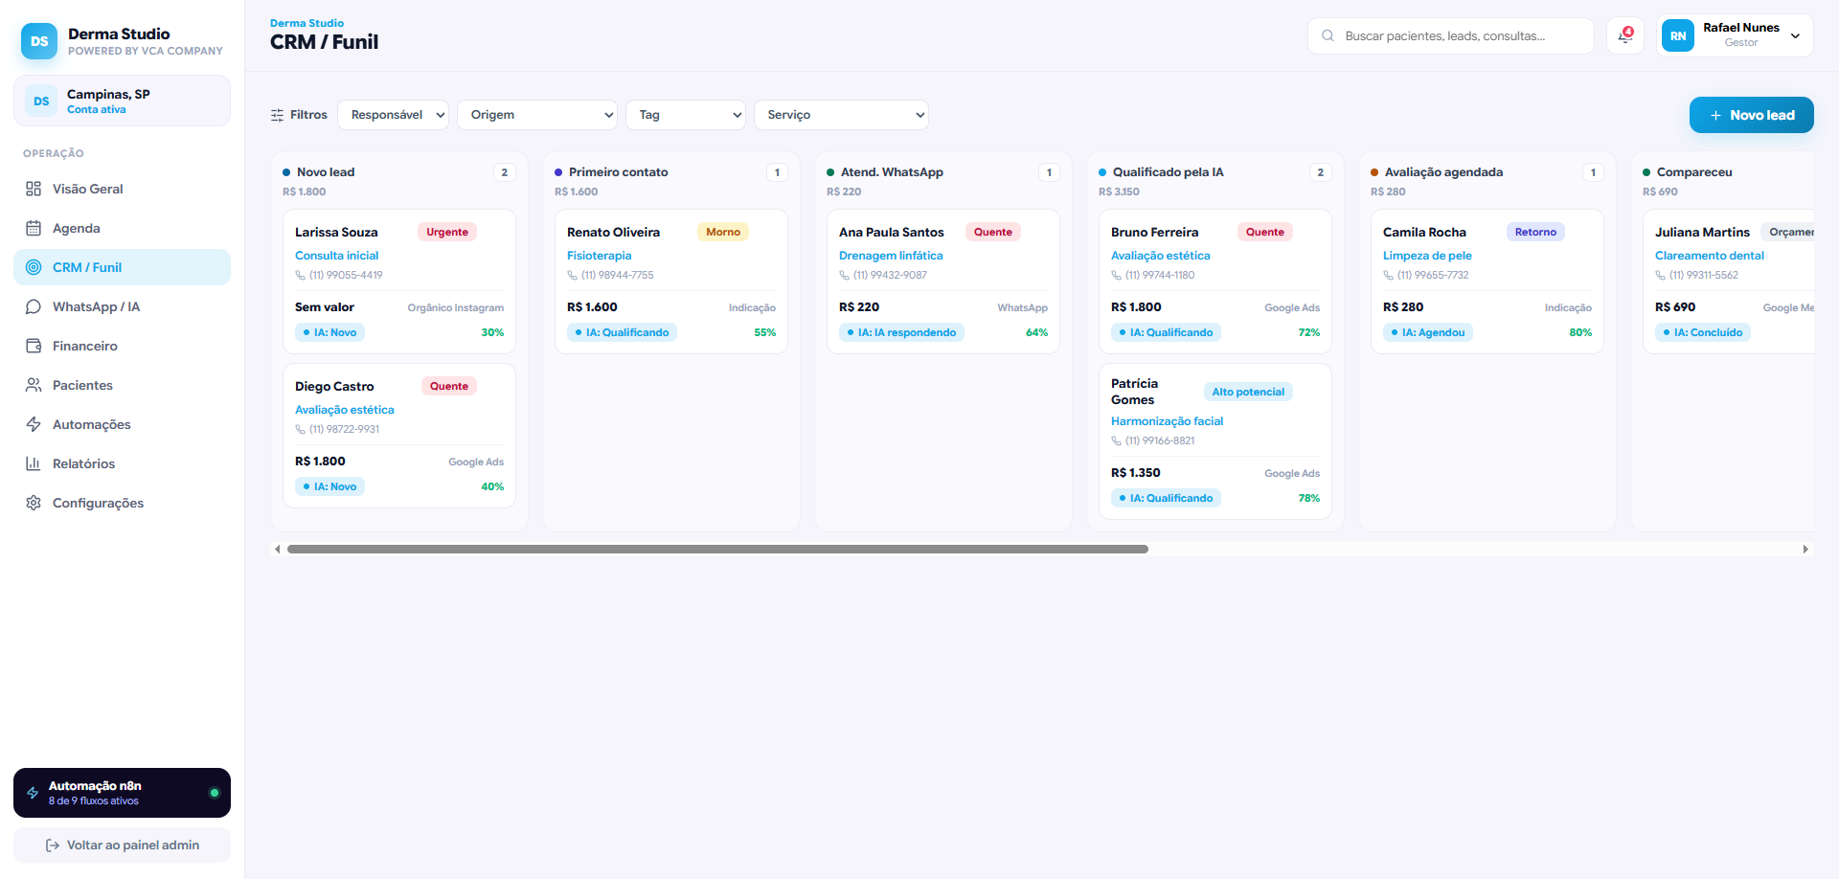Click the RN user avatar

click(1678, 35)
